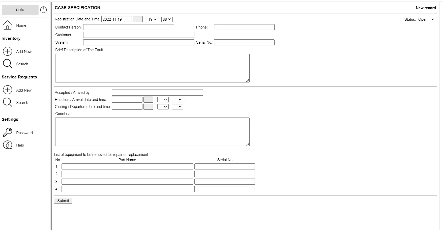Click the Service Requests Add New plus icon
Image resolution: width=442 pixels, height=230 pixels.
click(8, 90)
